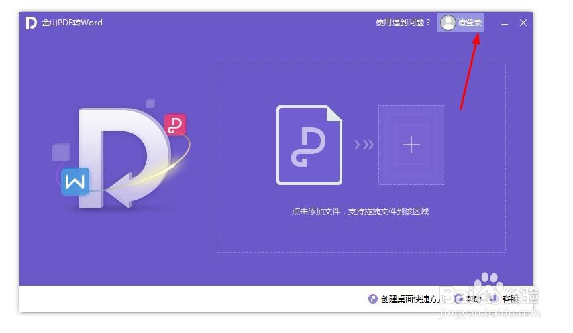Click the 金山PDF转Word title text

[72, 23]
